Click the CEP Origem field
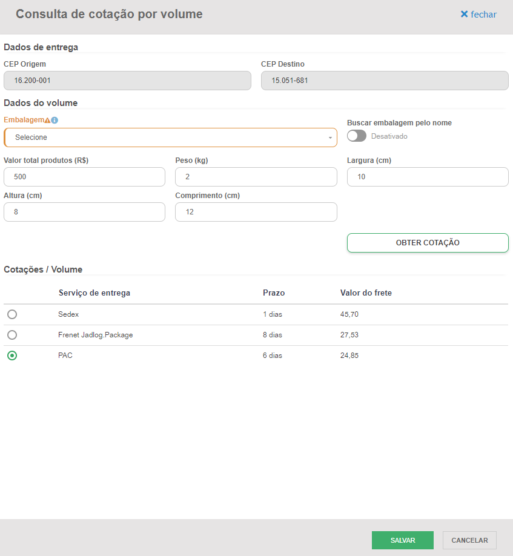The height and width of the screenshot is (556, 513). (127, 81)
